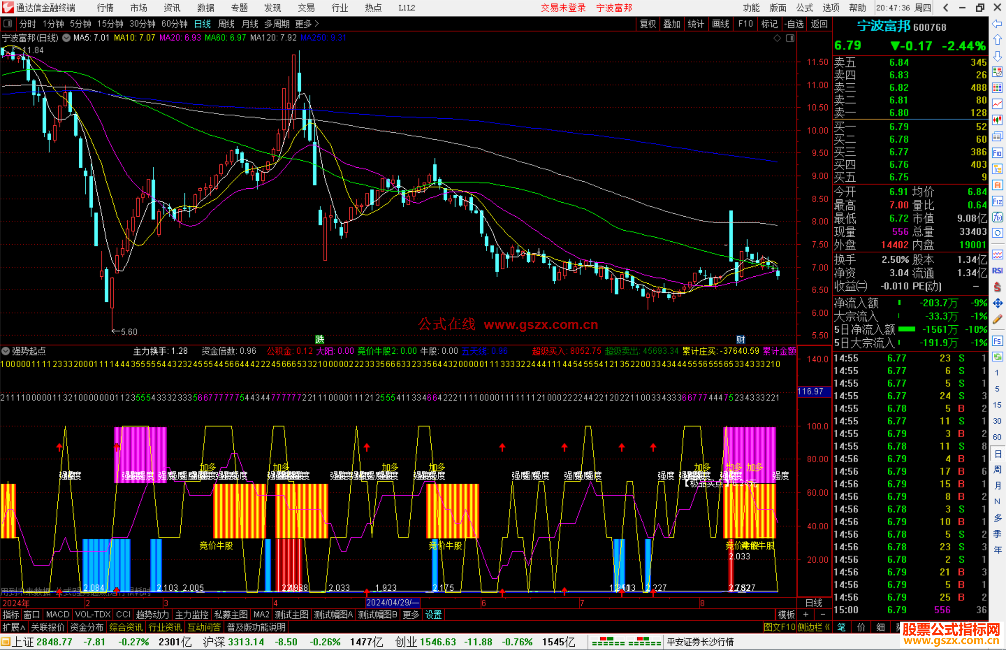This screenshot has height=650, width=1006.
Task: Toggle the MA indicator circle beside 宁波富邦(日线)
Action: coord(66,38)
